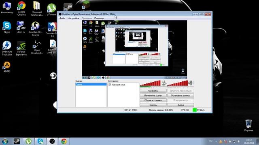Select the AIMP3 desktop shortcut

(7, 67)
